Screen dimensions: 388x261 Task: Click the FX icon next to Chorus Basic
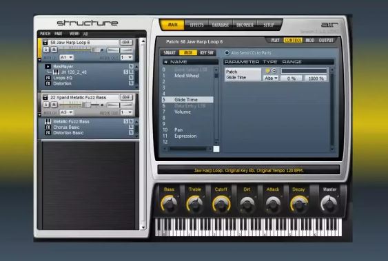coord(48,127)
